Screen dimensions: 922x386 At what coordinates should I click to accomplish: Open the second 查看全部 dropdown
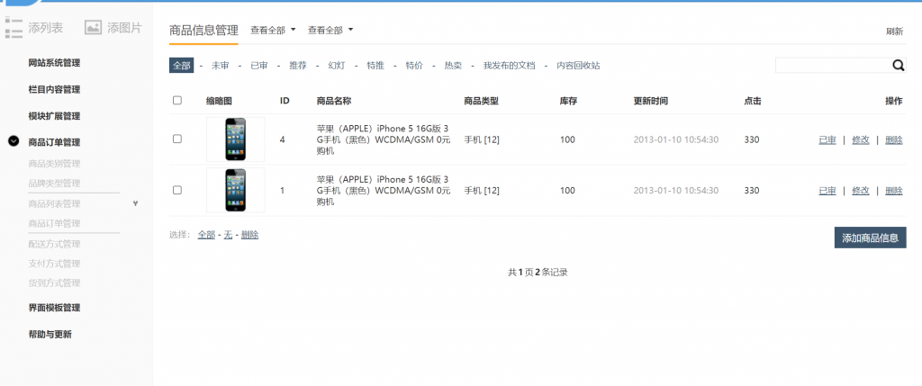tap(330, 31)
